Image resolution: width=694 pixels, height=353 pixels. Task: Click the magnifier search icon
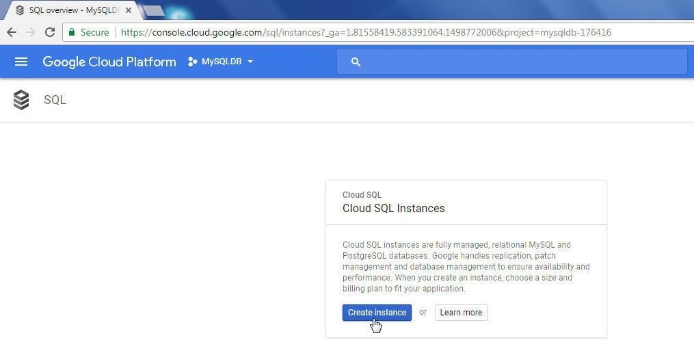(356, 62)
